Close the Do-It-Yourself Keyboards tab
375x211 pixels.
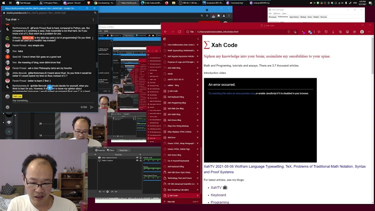(x=197, y=161)
